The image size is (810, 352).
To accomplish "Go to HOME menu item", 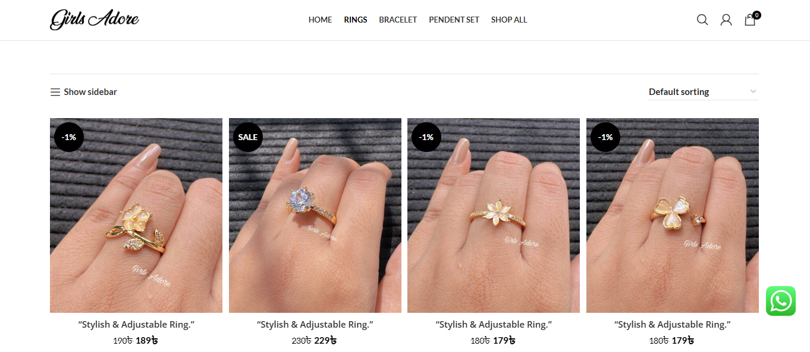I will pos(320,20).
